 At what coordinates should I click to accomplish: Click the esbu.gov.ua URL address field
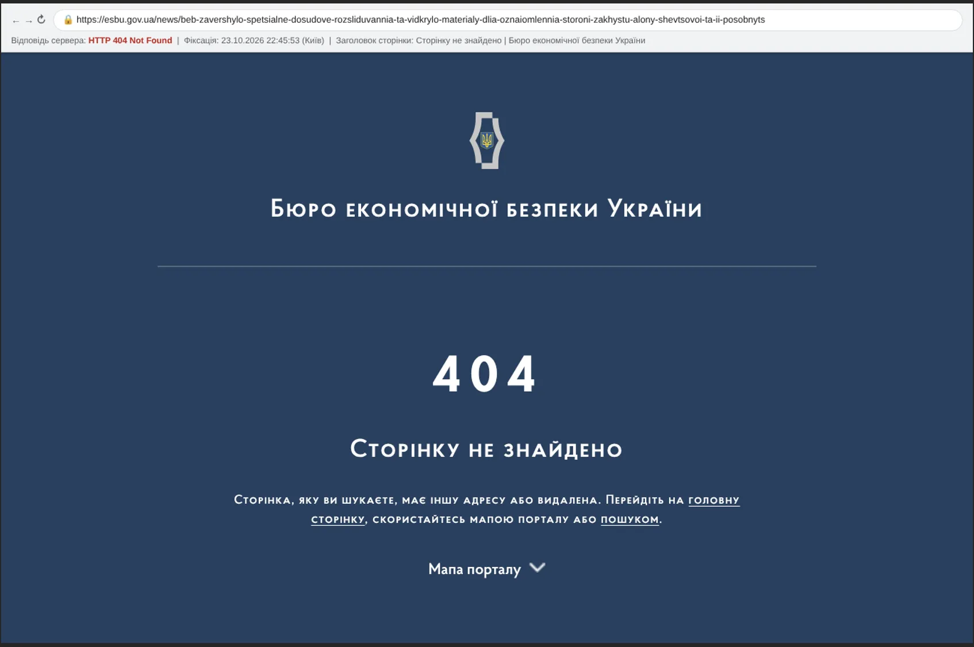coord(508,20)
